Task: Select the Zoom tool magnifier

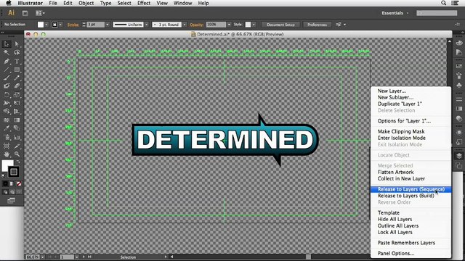Action: pyautogui.click(x=17, y=154)
